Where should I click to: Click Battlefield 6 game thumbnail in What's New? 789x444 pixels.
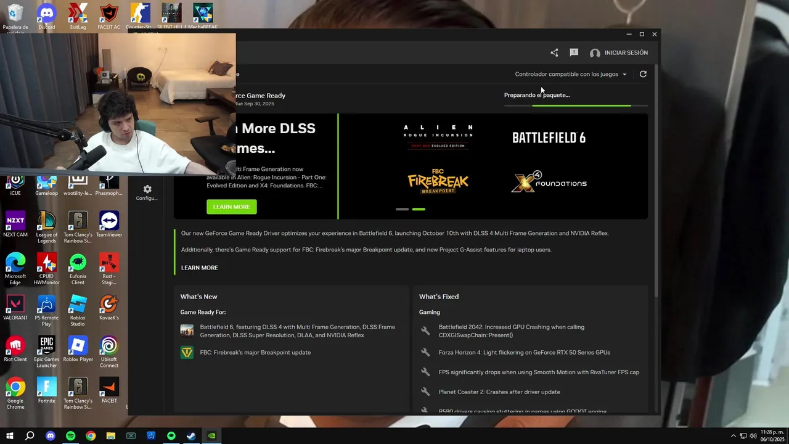tap(187, 331)
